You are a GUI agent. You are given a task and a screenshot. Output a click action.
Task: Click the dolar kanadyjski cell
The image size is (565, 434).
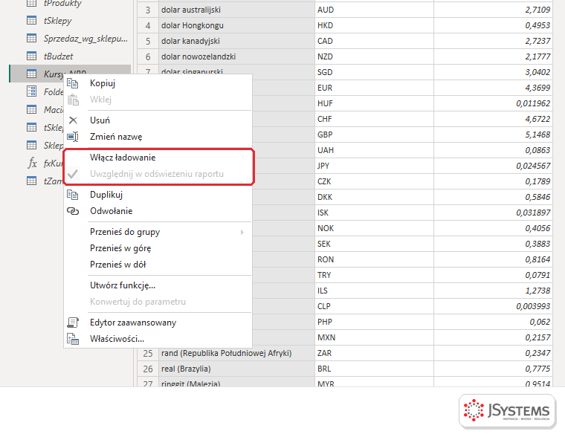tap(236, 41)
